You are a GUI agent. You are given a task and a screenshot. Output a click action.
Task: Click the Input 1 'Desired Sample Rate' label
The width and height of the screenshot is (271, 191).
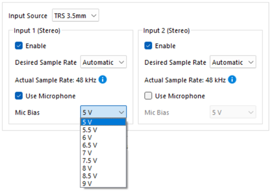click(x=46, y=62)
